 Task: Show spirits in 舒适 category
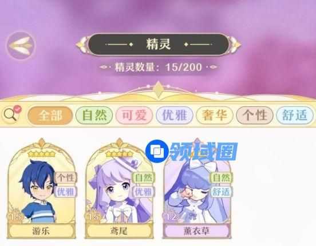click(x=295, y=116)
